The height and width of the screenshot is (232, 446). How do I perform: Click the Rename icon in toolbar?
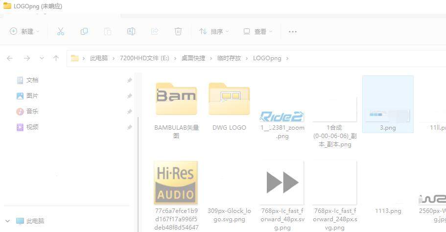point(131,31)
